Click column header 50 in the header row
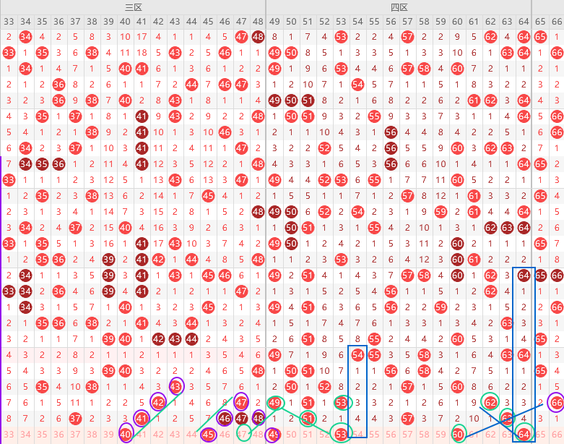Image resolution: width=564 pixels, height=444 pixels. pos(291,22)
